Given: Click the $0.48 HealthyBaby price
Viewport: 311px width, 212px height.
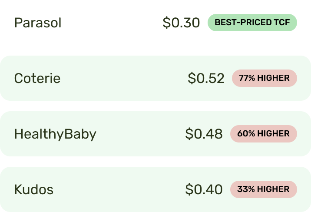Looking at the screenshot, I should click(204, 134).
